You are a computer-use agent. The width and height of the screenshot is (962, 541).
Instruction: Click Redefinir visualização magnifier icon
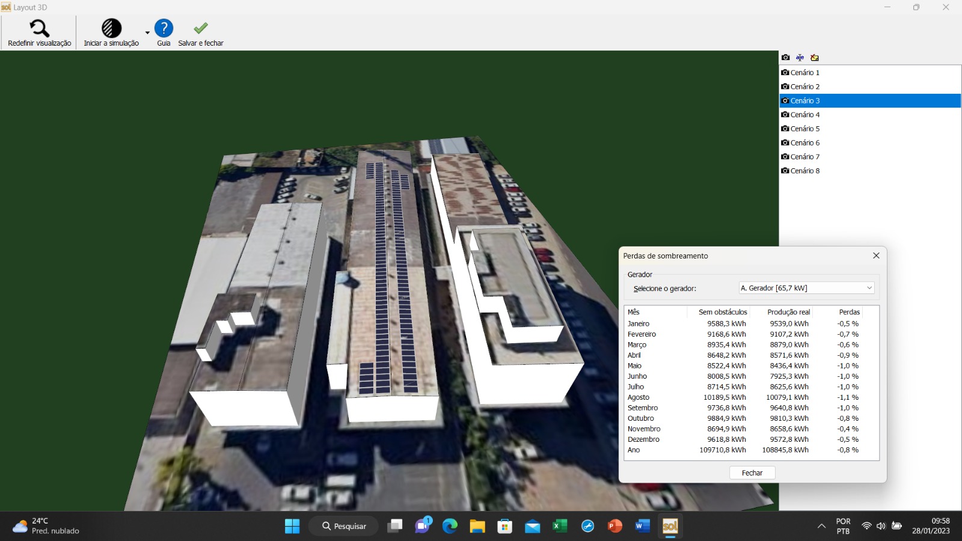tap(39, 28)
